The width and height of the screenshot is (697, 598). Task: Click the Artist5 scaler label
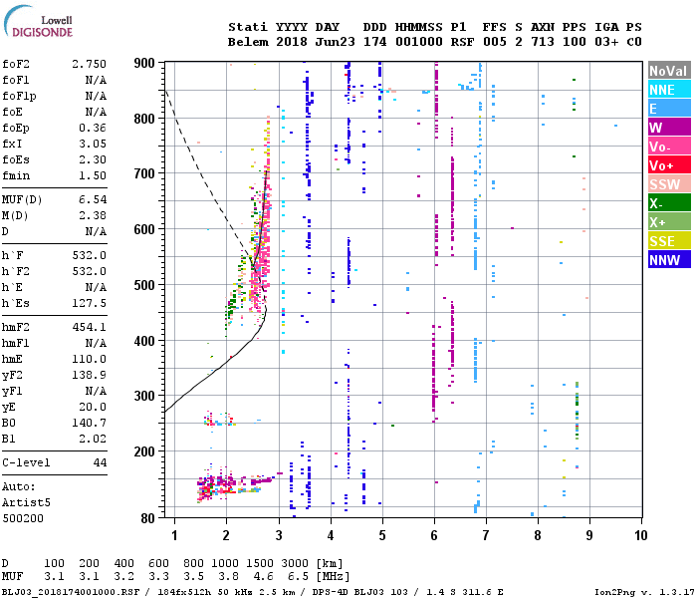26,502
